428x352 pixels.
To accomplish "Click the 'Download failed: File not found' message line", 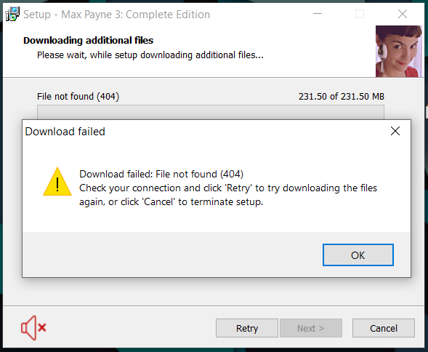I will (161, 174).
